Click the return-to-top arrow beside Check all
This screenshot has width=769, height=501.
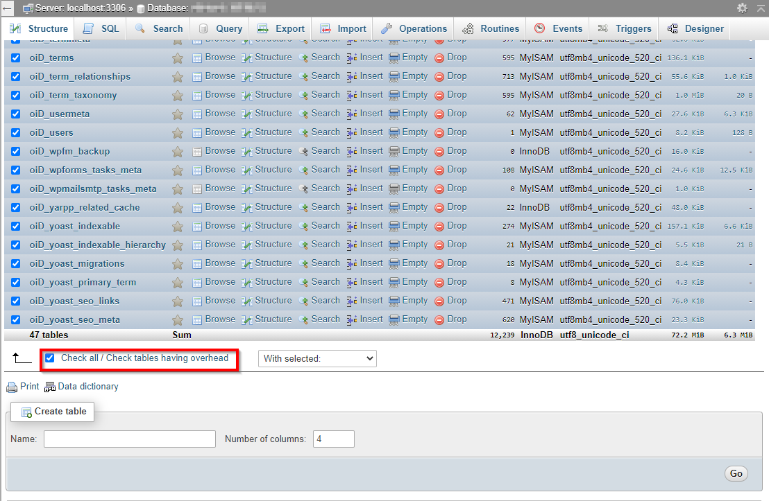point(22,358)
